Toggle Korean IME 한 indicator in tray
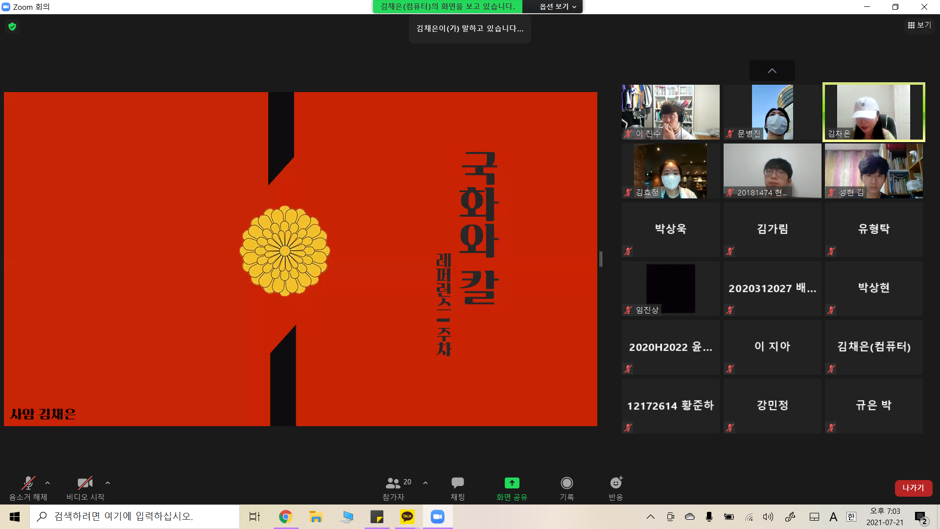 click(x=851, y=517)
